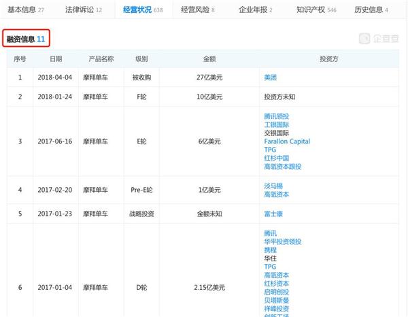Click 高瓴资本 in the D轮 investor list
The width and height of the screenshot is (408, 317).
click(276, 275)
